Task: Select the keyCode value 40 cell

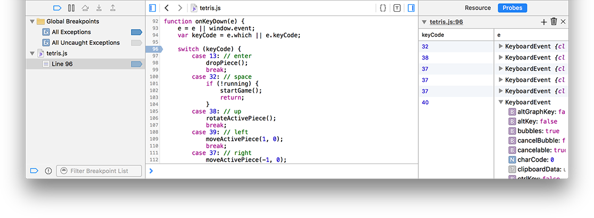Action: 456,102
